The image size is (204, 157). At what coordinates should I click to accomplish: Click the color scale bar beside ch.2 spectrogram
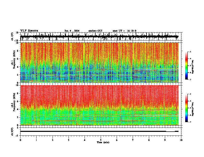coord(186,108)
